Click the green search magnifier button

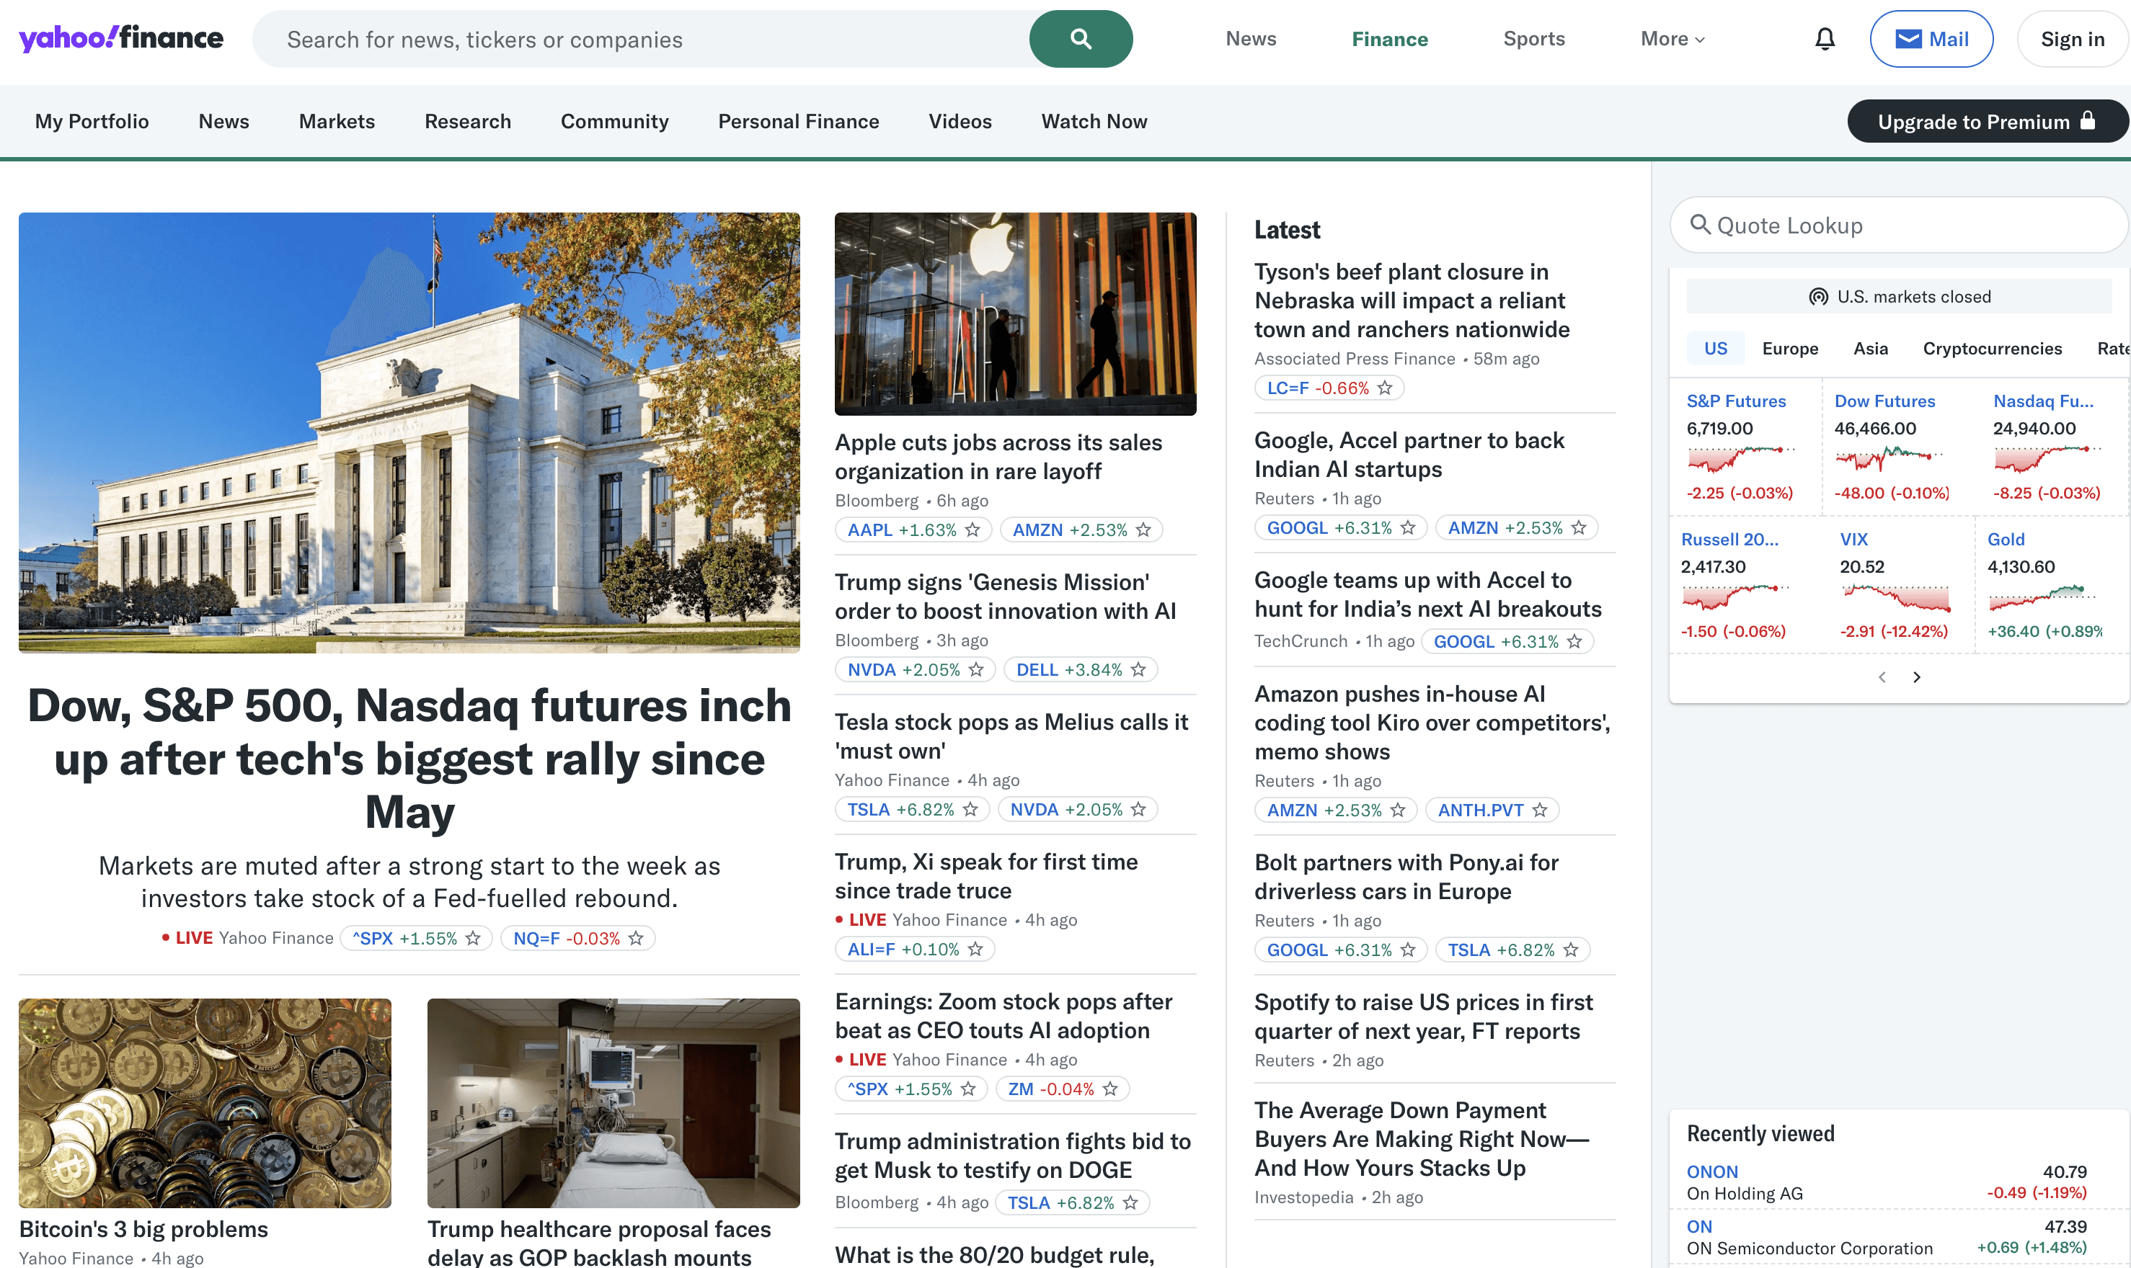click(1081, 40)
